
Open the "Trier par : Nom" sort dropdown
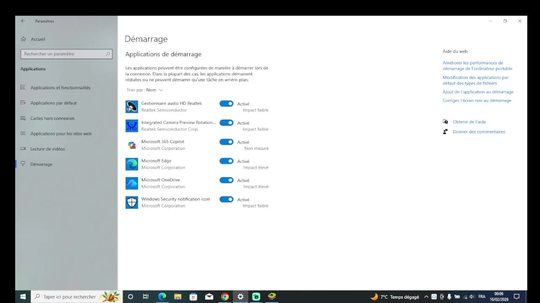click(145, 90)
